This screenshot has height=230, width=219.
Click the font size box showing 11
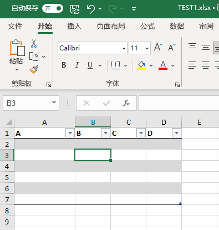click(137, 48)
